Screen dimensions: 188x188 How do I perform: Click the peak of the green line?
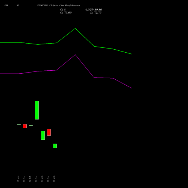point(75,29)
